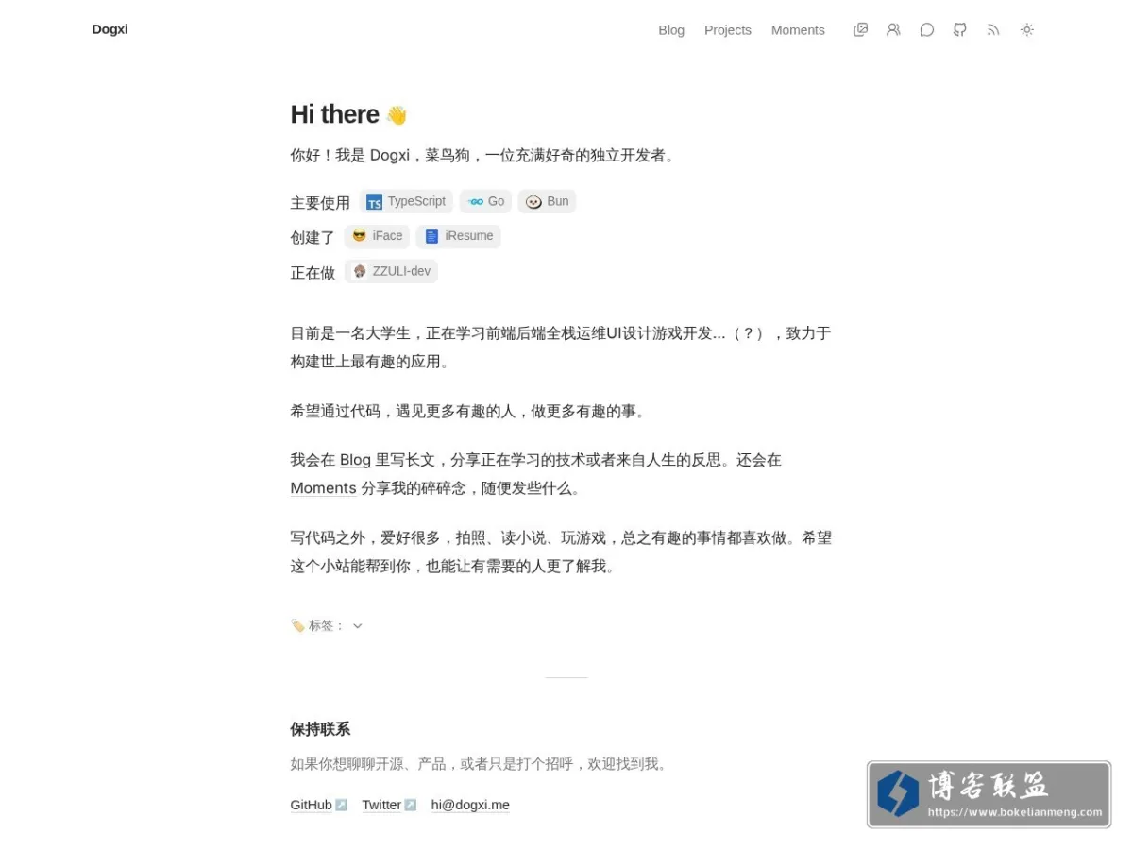Image resolution: width=1133 pixels, height=850 pixels.
Task: Follow the inline Blog link in paragraph
Action: coord(355,460)
